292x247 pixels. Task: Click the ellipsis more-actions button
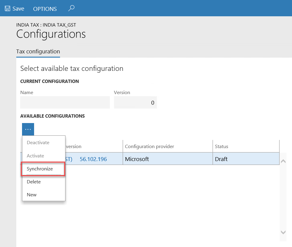[28, 129]
